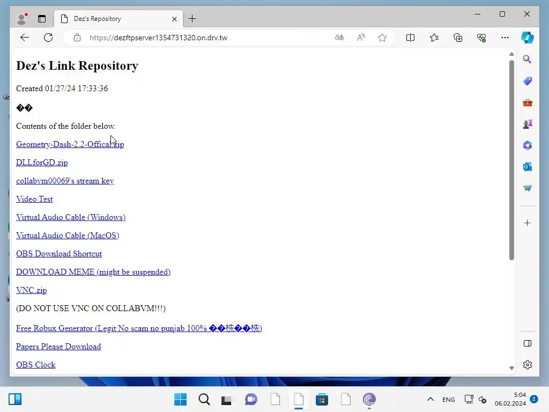Open Free Robux Generator link
The image size is (549, 412).
click(139, 328)
